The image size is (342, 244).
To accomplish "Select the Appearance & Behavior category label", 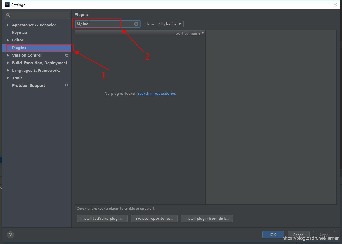I will 34,25.
